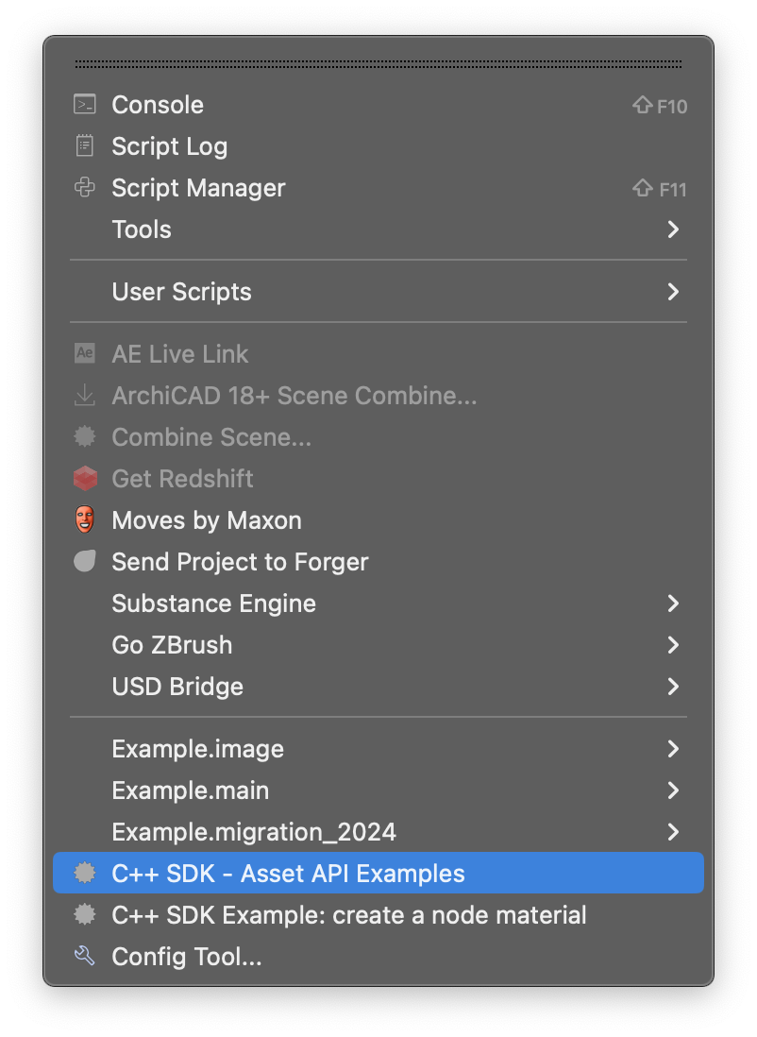
Task: Click gear icon beside create a node material
Action: (x=85, y=915)
